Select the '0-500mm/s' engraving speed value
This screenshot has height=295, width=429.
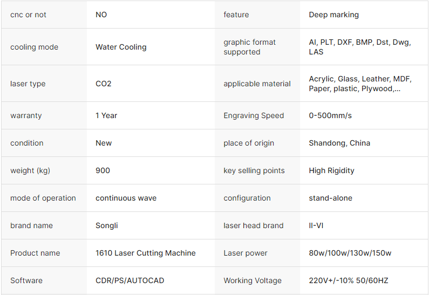click(330, 115)
